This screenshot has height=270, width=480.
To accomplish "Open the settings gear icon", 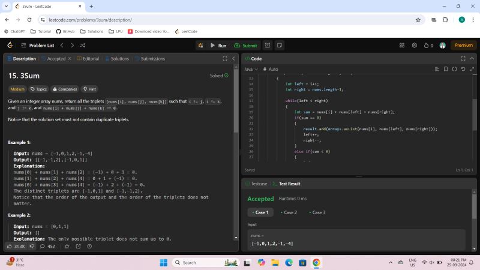I will (414, 45).
